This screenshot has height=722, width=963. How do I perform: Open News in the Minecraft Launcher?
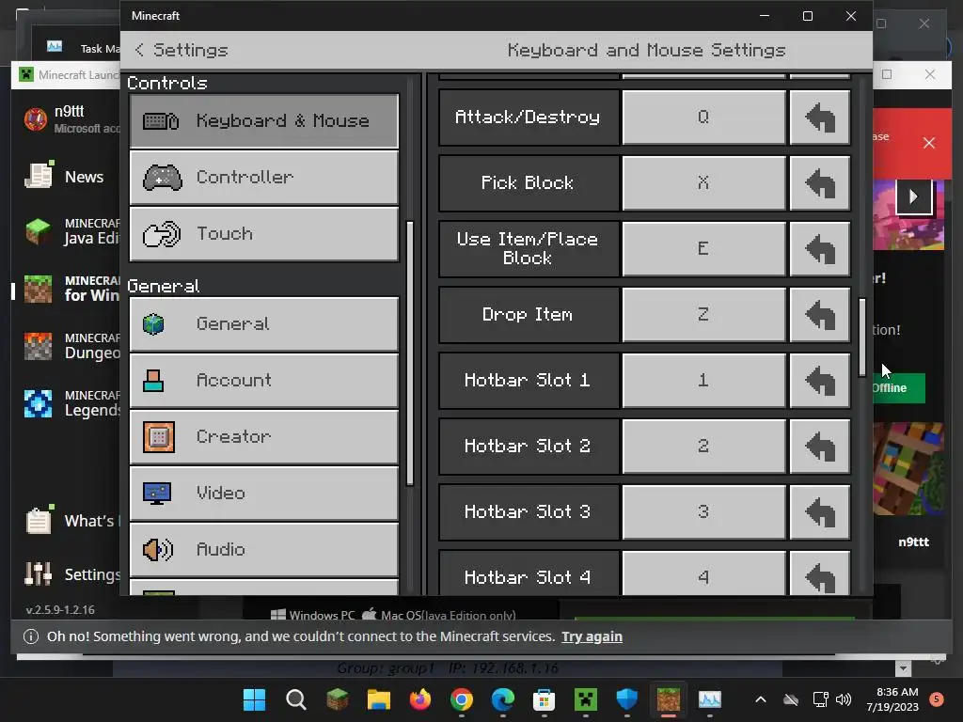[67, 177]
